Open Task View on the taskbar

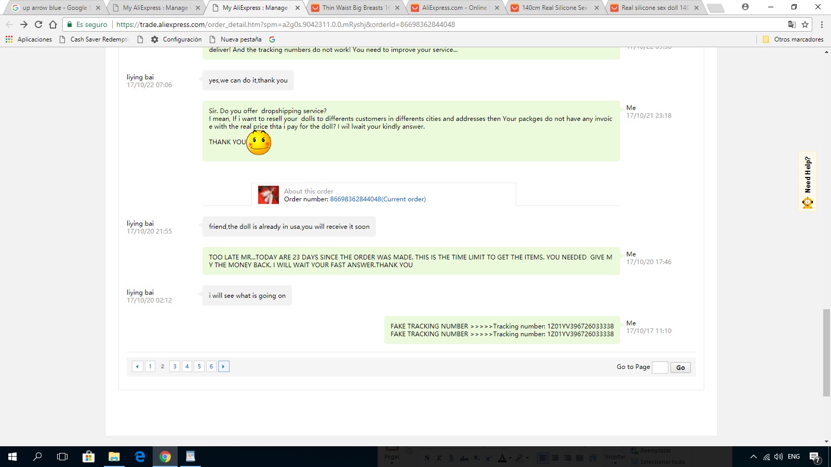coord(62,457)
